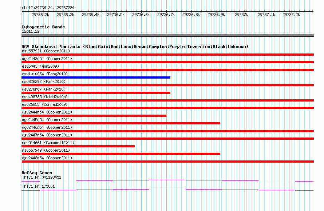Click the esv1010064 (Pang2010) label
Image resolution: width=324 pixels, height=211 pixels.
45,74
